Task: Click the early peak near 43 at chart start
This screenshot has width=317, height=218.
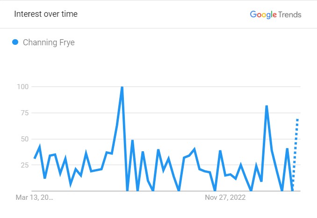Action: (40, 146)
